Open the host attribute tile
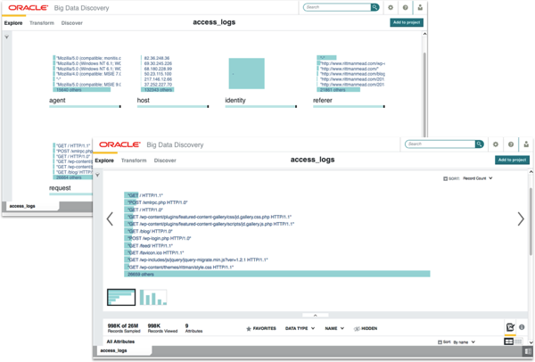The height and width of the screenshot is (362, 535). click(173, 82)
